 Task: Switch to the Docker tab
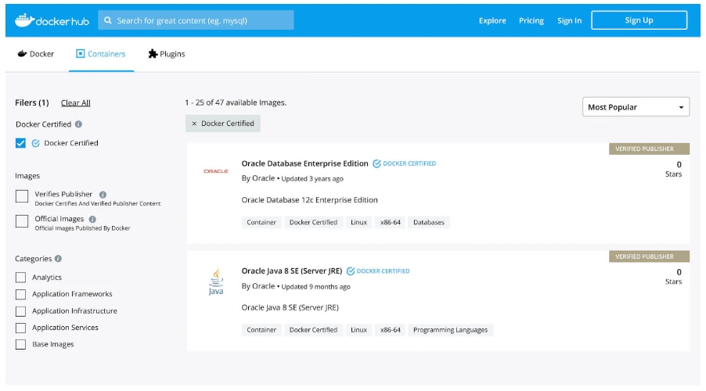pyautogui.click(x=35, y=54)
